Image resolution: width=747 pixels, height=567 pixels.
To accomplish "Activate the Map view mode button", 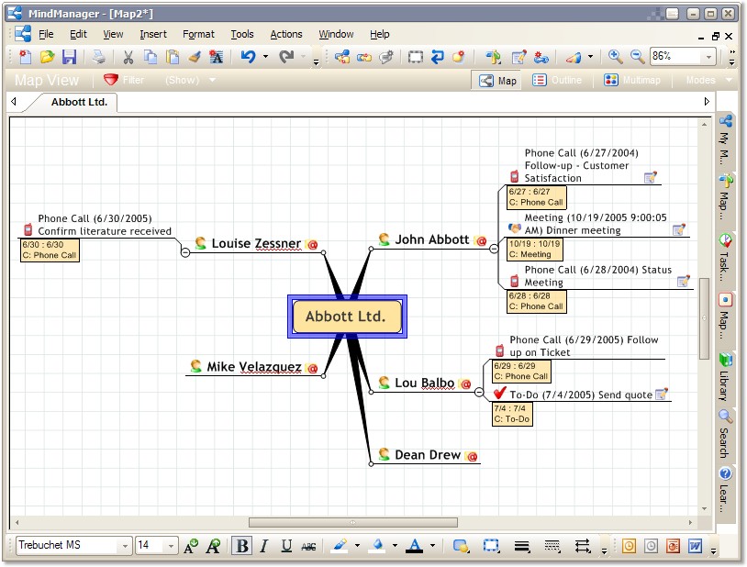I will 497,81.
